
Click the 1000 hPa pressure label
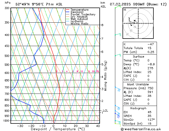tap(7, 121)
